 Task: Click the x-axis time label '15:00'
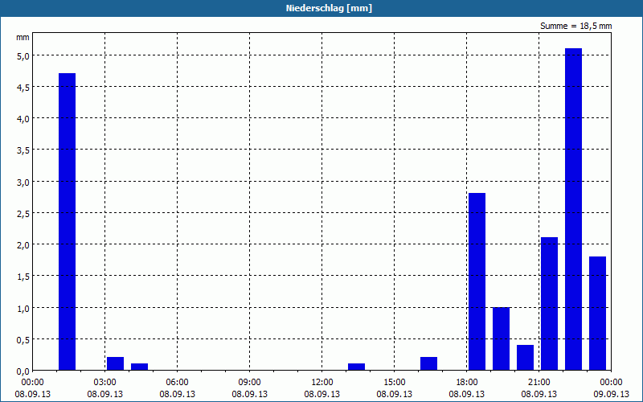[394, 383]
